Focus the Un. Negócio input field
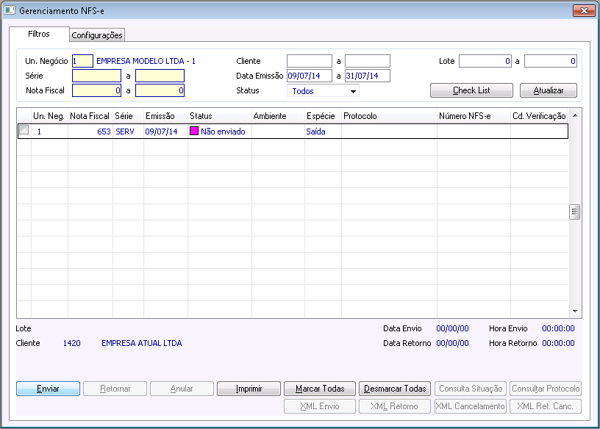 (82, 61)
